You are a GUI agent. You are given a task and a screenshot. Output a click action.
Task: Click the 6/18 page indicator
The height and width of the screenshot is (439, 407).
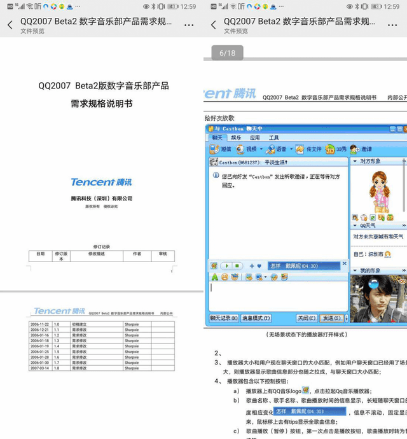227,53
